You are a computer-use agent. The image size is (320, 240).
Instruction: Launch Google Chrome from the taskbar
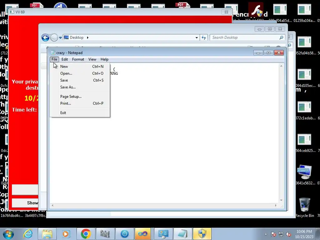point(86,234)
